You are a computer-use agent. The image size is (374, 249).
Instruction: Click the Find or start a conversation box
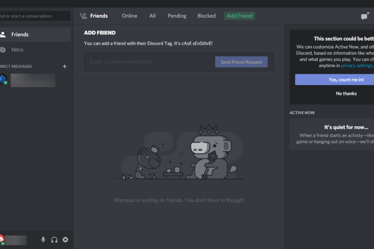point(35,16)
